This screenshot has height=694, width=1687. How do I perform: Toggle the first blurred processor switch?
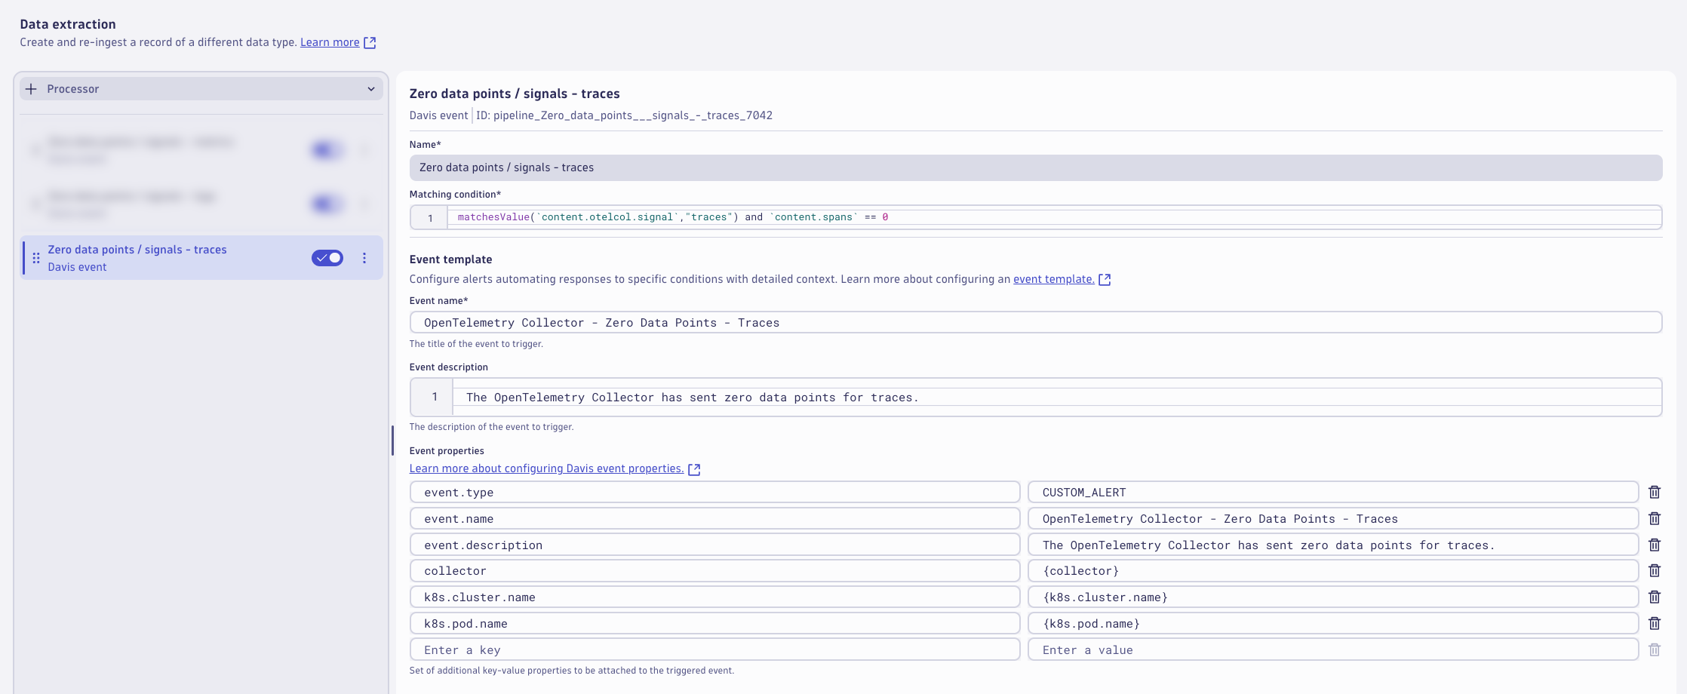327,150
